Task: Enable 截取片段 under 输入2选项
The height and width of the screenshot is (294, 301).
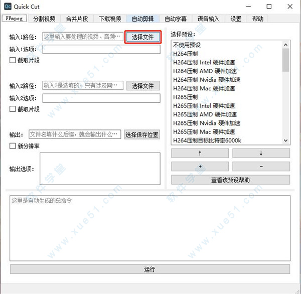Action: 13,109
